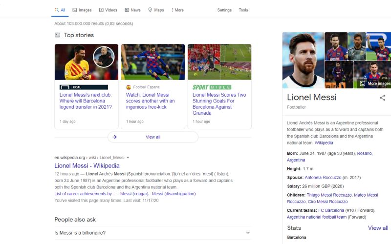
Task: Open Messi (cougar) sitelink
Action: [x=134, y=194]
